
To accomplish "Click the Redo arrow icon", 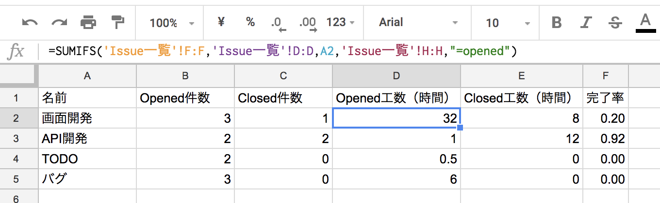I will 59,22.
